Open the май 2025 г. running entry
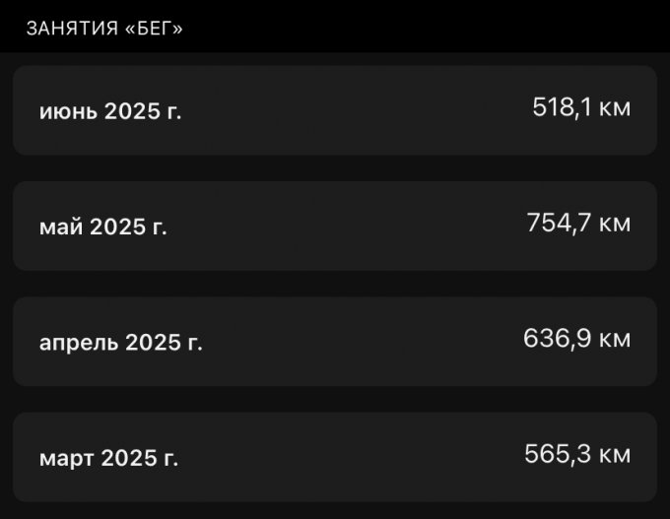 click(x=335, y=226)
